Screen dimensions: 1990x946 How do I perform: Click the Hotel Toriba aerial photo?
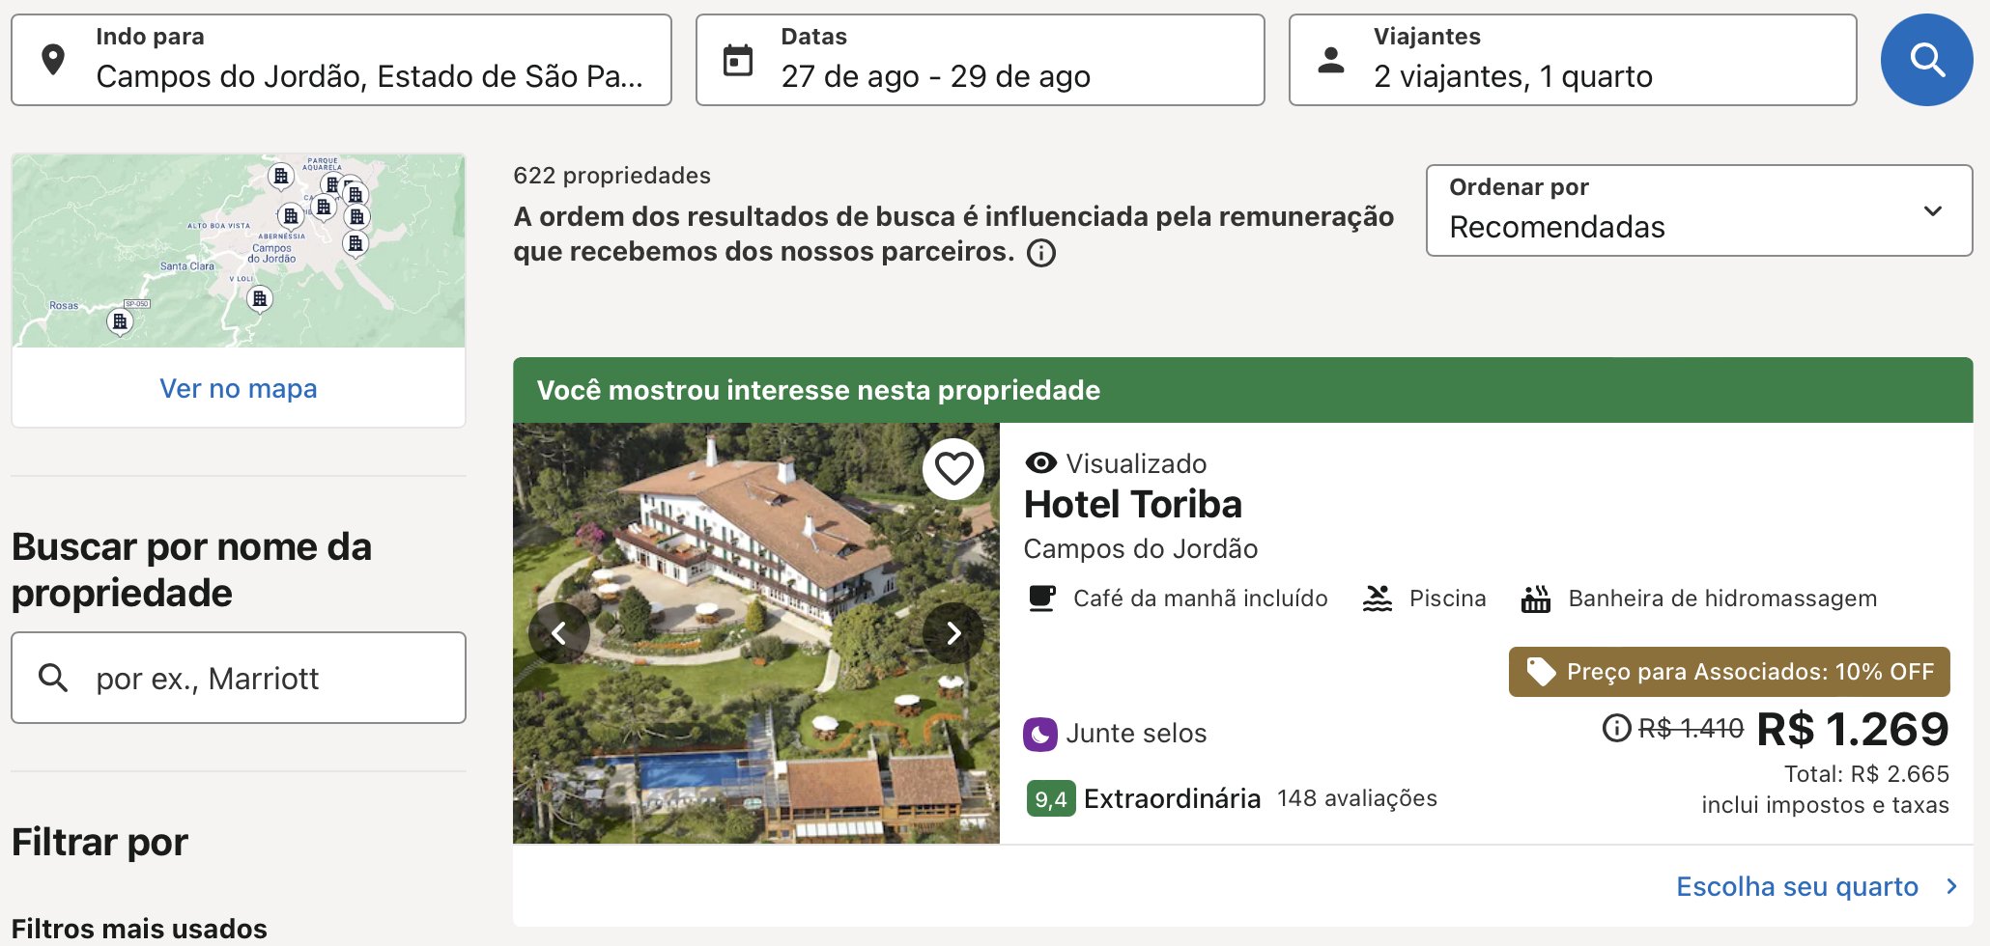pos(756,633)
